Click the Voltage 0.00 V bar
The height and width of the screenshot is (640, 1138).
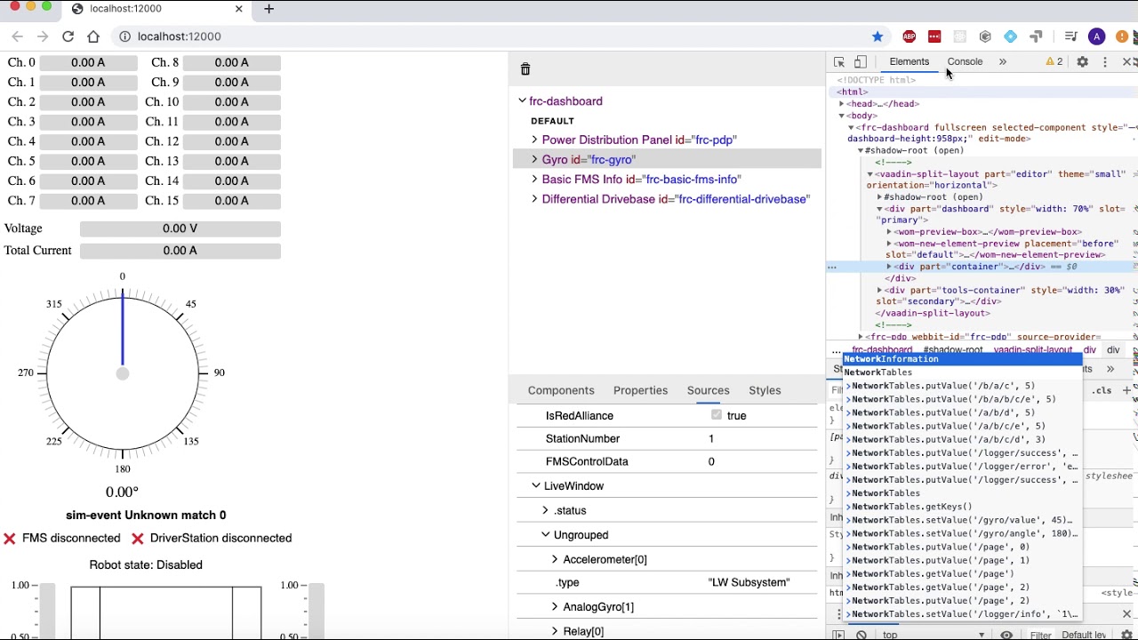click(180, 228)
